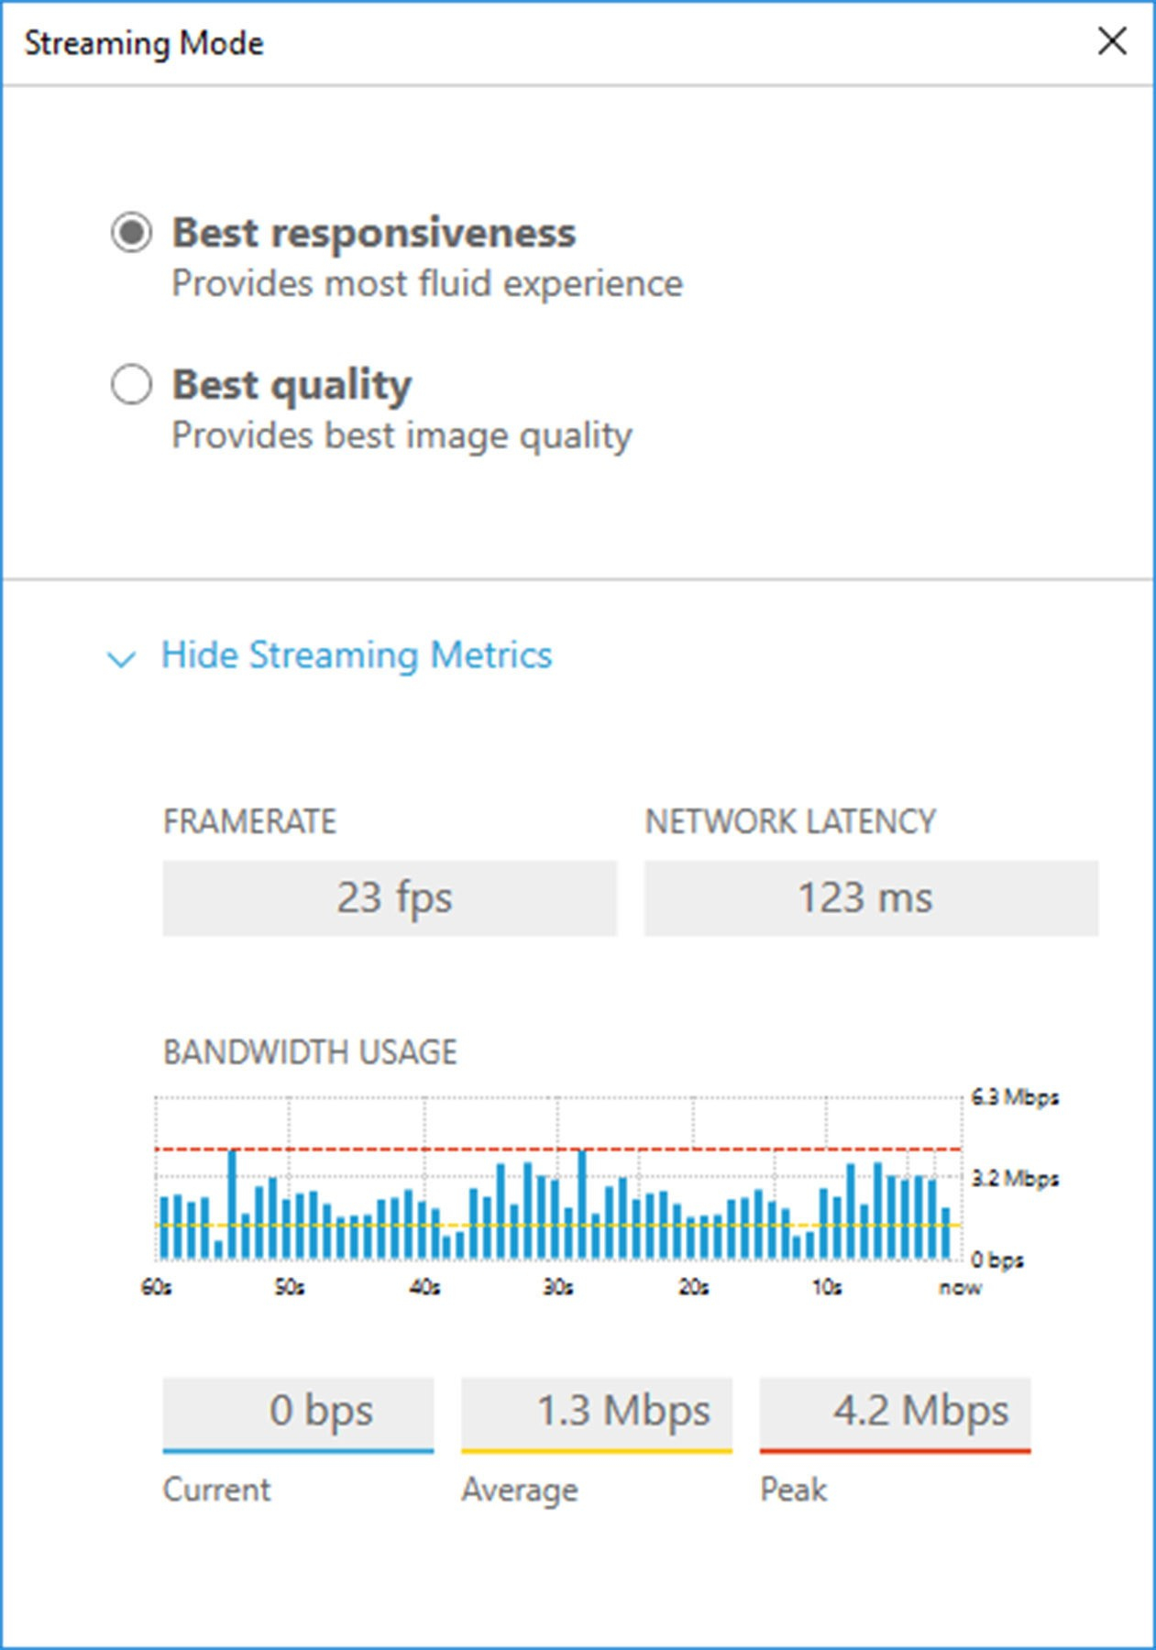Screen dimensions: 1156x1650
Task: Click the 30s marker on bandwidth graph
Action: 557,1287
